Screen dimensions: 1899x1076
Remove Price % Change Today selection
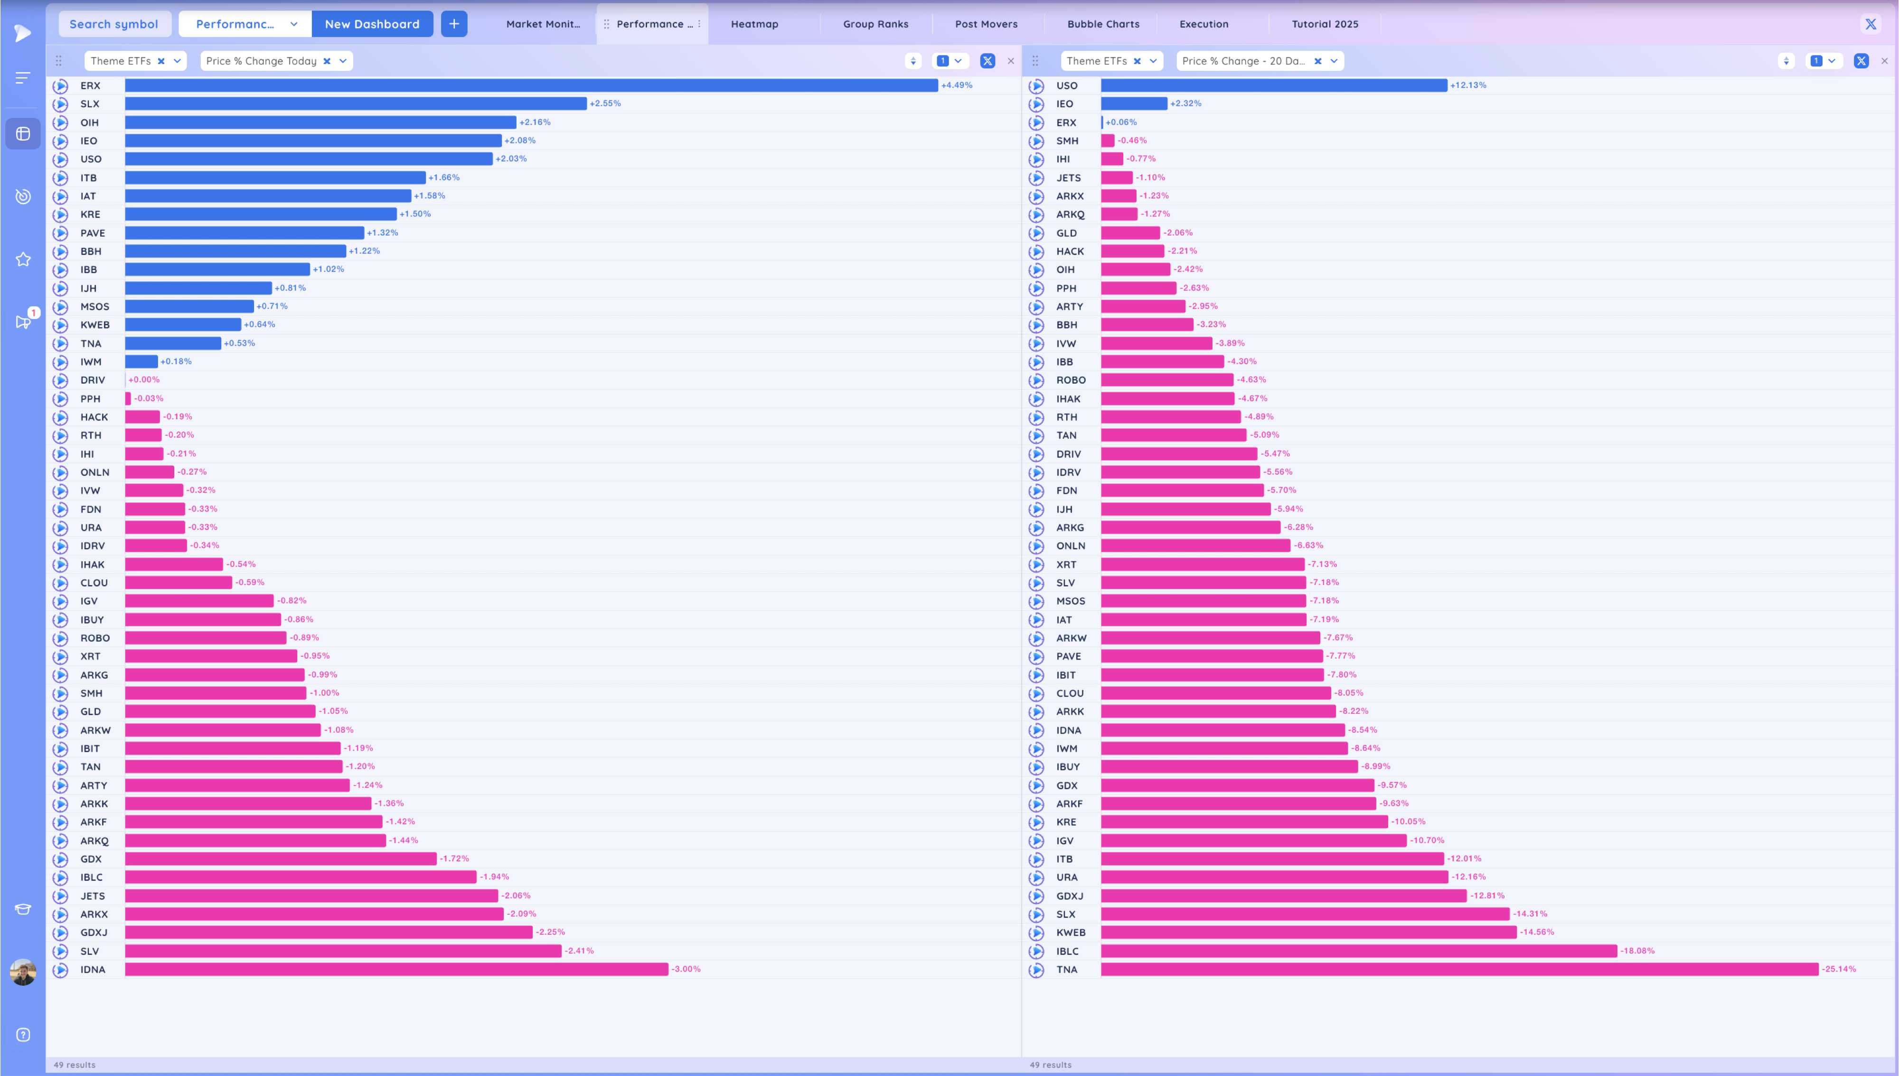327,61
